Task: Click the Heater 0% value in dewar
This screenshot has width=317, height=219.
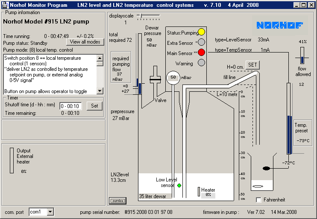Action: pos(208,195)
